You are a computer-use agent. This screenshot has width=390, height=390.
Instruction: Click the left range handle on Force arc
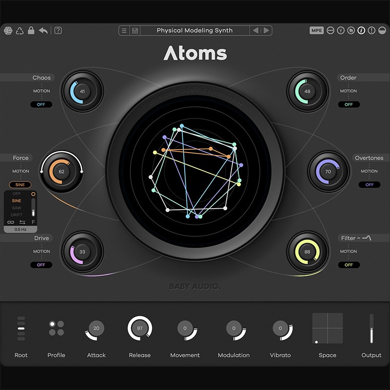pyautogui.click(x=41, y=172)
